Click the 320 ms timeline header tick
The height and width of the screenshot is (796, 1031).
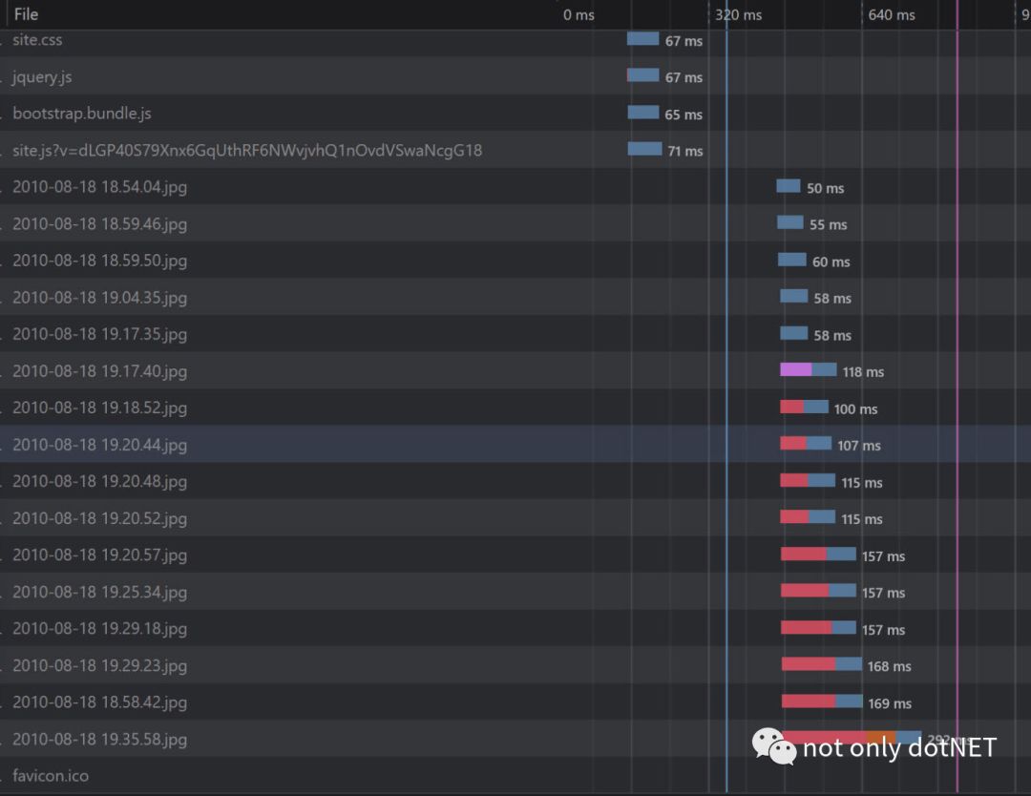738,14
